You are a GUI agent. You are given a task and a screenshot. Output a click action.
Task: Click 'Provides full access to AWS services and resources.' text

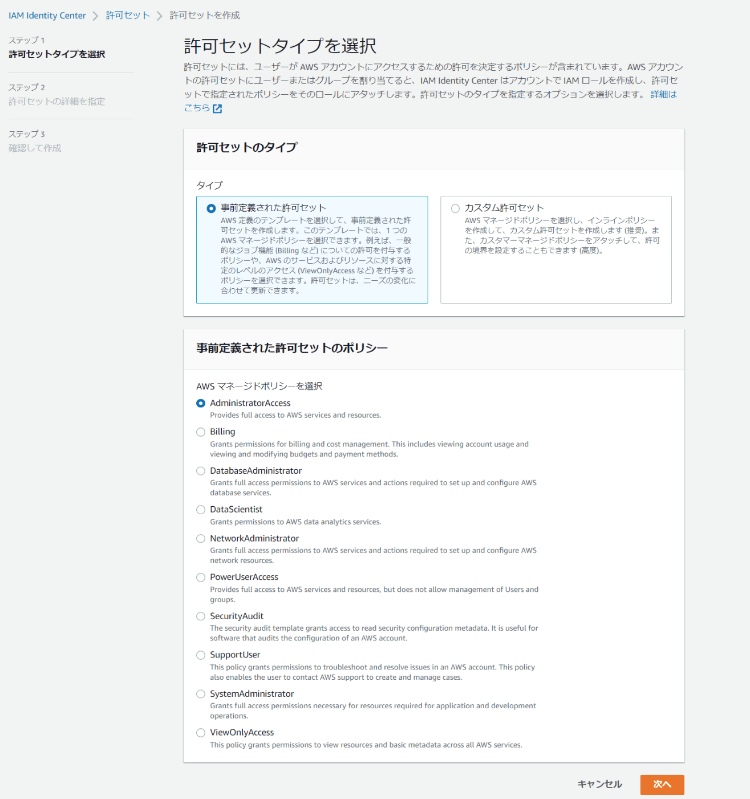(x=295, y=415)
